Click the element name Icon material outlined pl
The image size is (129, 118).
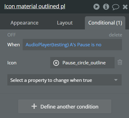[x=35, y=6]
